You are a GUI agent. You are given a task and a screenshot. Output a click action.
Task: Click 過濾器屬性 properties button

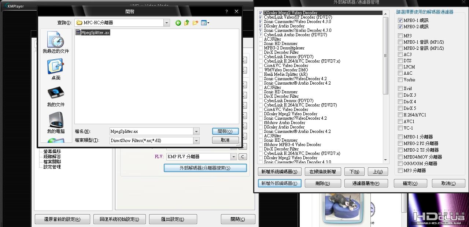pyautogui.click(x=365, y=183)
